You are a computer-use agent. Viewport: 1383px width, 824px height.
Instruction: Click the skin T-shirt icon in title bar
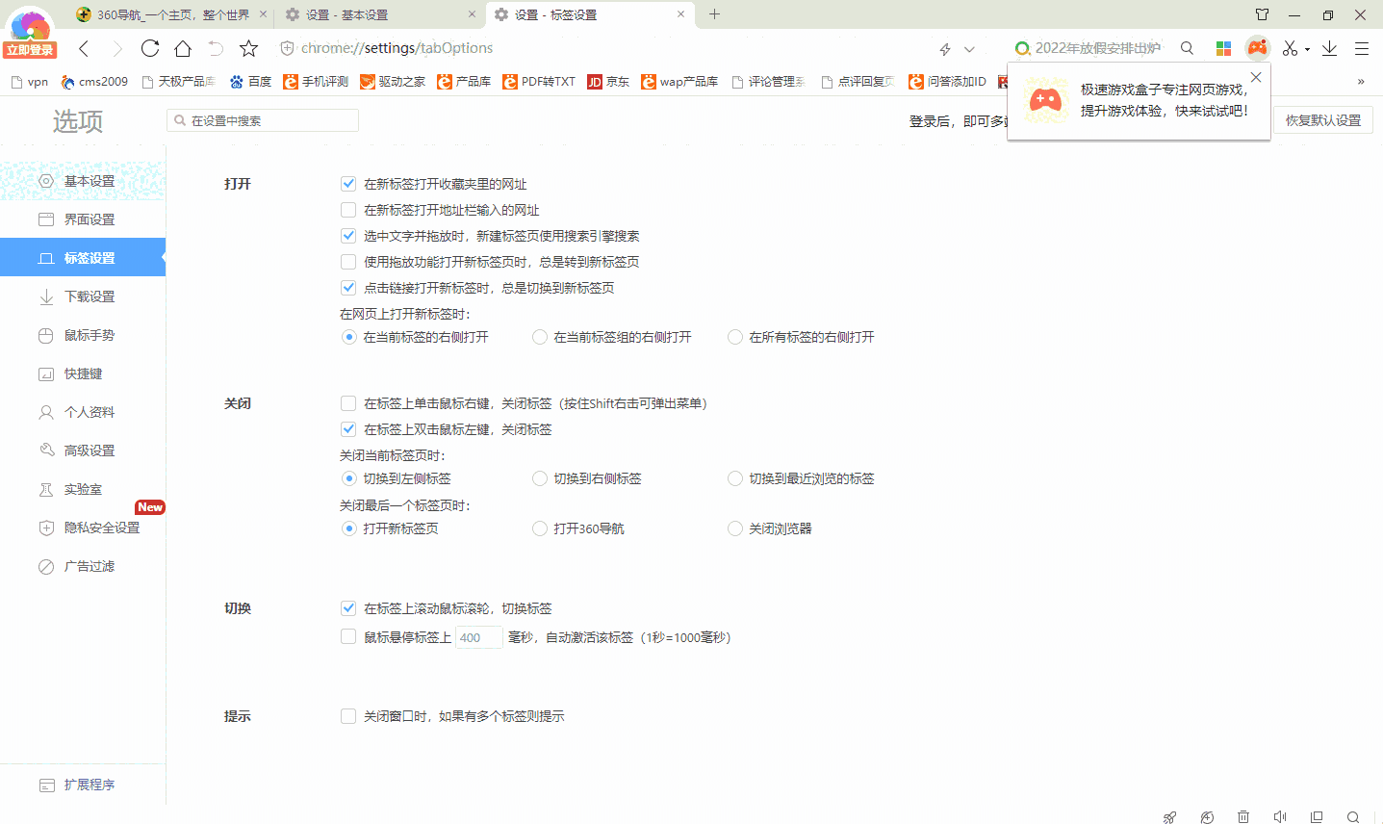click(x=1262, y=14)
